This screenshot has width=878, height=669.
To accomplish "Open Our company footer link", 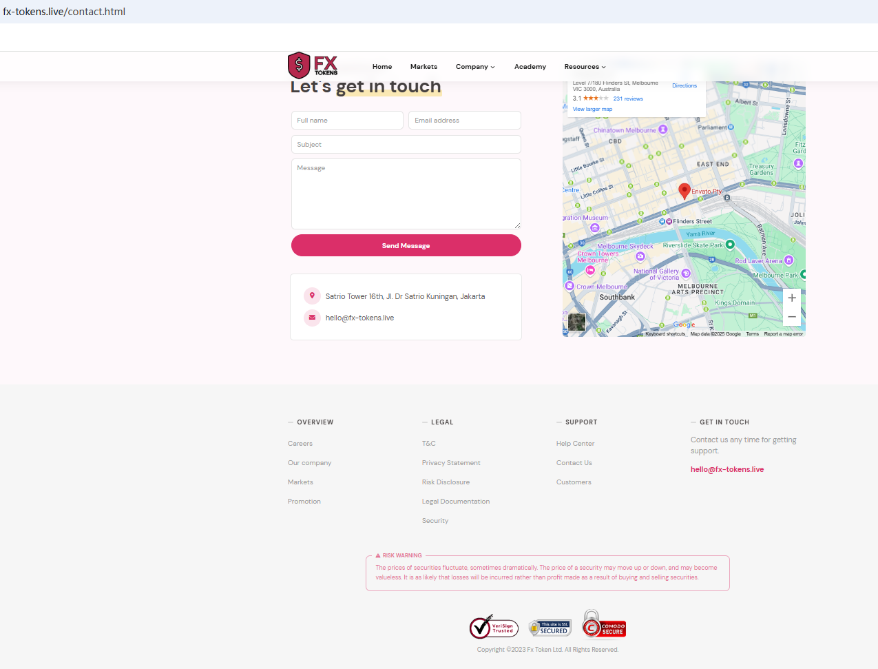I will pos(310,463).
